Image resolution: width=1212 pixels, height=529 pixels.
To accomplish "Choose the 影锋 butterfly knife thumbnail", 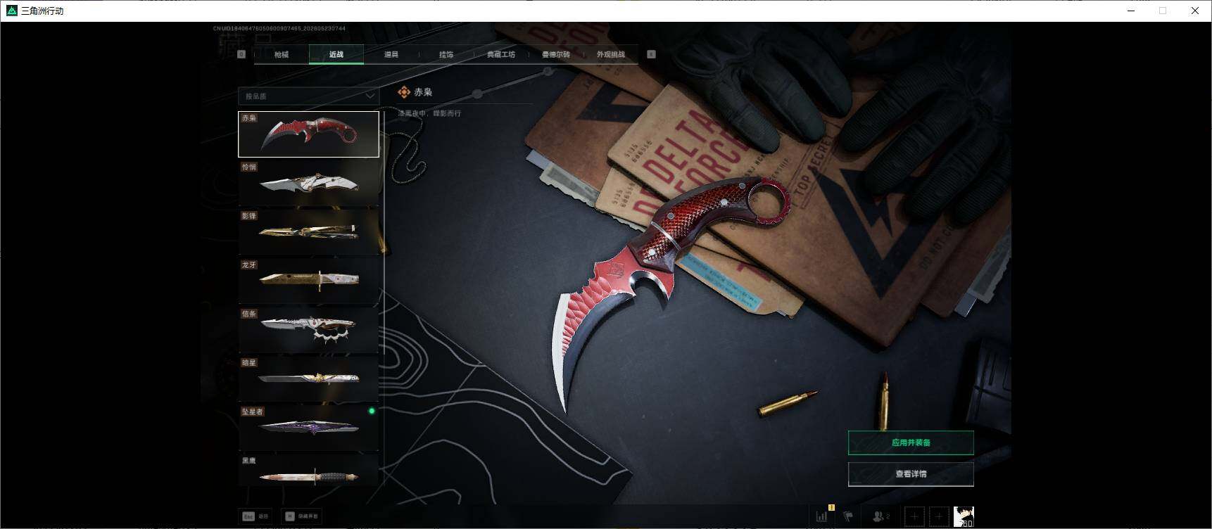I will point(308,231).
